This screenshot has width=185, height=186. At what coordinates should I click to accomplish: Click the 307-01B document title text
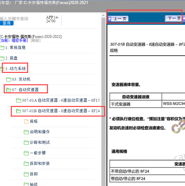click(147, 44)
